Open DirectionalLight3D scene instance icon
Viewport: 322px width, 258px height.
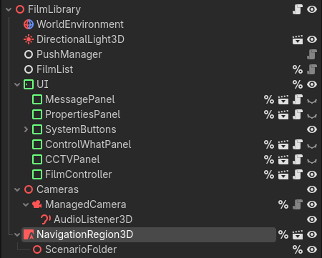pos(298,39)
